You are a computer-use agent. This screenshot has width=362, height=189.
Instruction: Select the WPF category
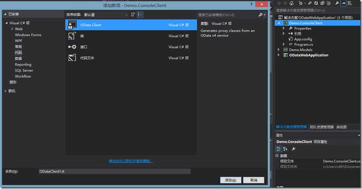coord(19,41)
